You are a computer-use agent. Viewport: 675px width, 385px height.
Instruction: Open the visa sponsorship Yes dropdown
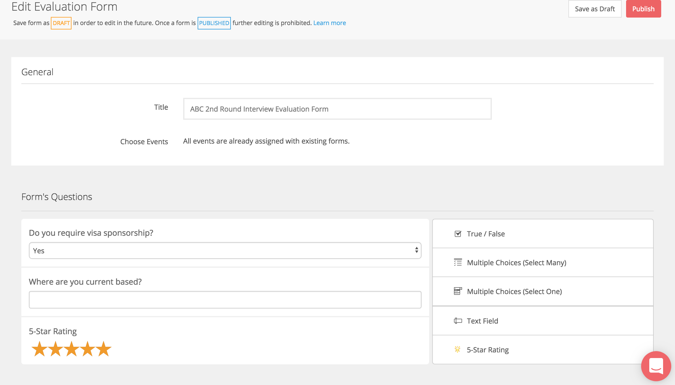pyautogui.click(x=225, y=251)
